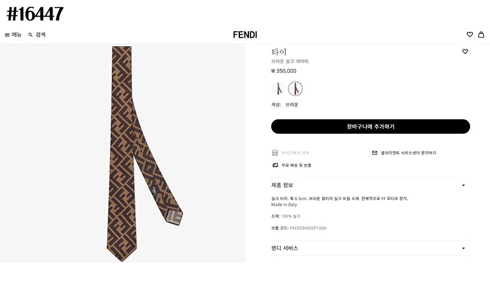This screenshot has height=290, width=490.
Task: Click the 검색 magnifier icon
Action: coord(31,35)
